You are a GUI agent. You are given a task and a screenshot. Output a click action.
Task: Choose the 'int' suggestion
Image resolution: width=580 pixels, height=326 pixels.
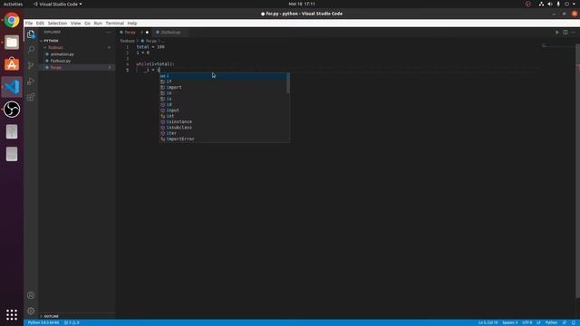point(223,116)
